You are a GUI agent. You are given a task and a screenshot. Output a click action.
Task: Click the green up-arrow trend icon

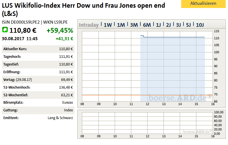5,30
